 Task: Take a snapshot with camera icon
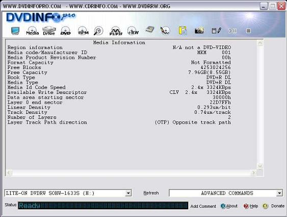click(199, 31)
